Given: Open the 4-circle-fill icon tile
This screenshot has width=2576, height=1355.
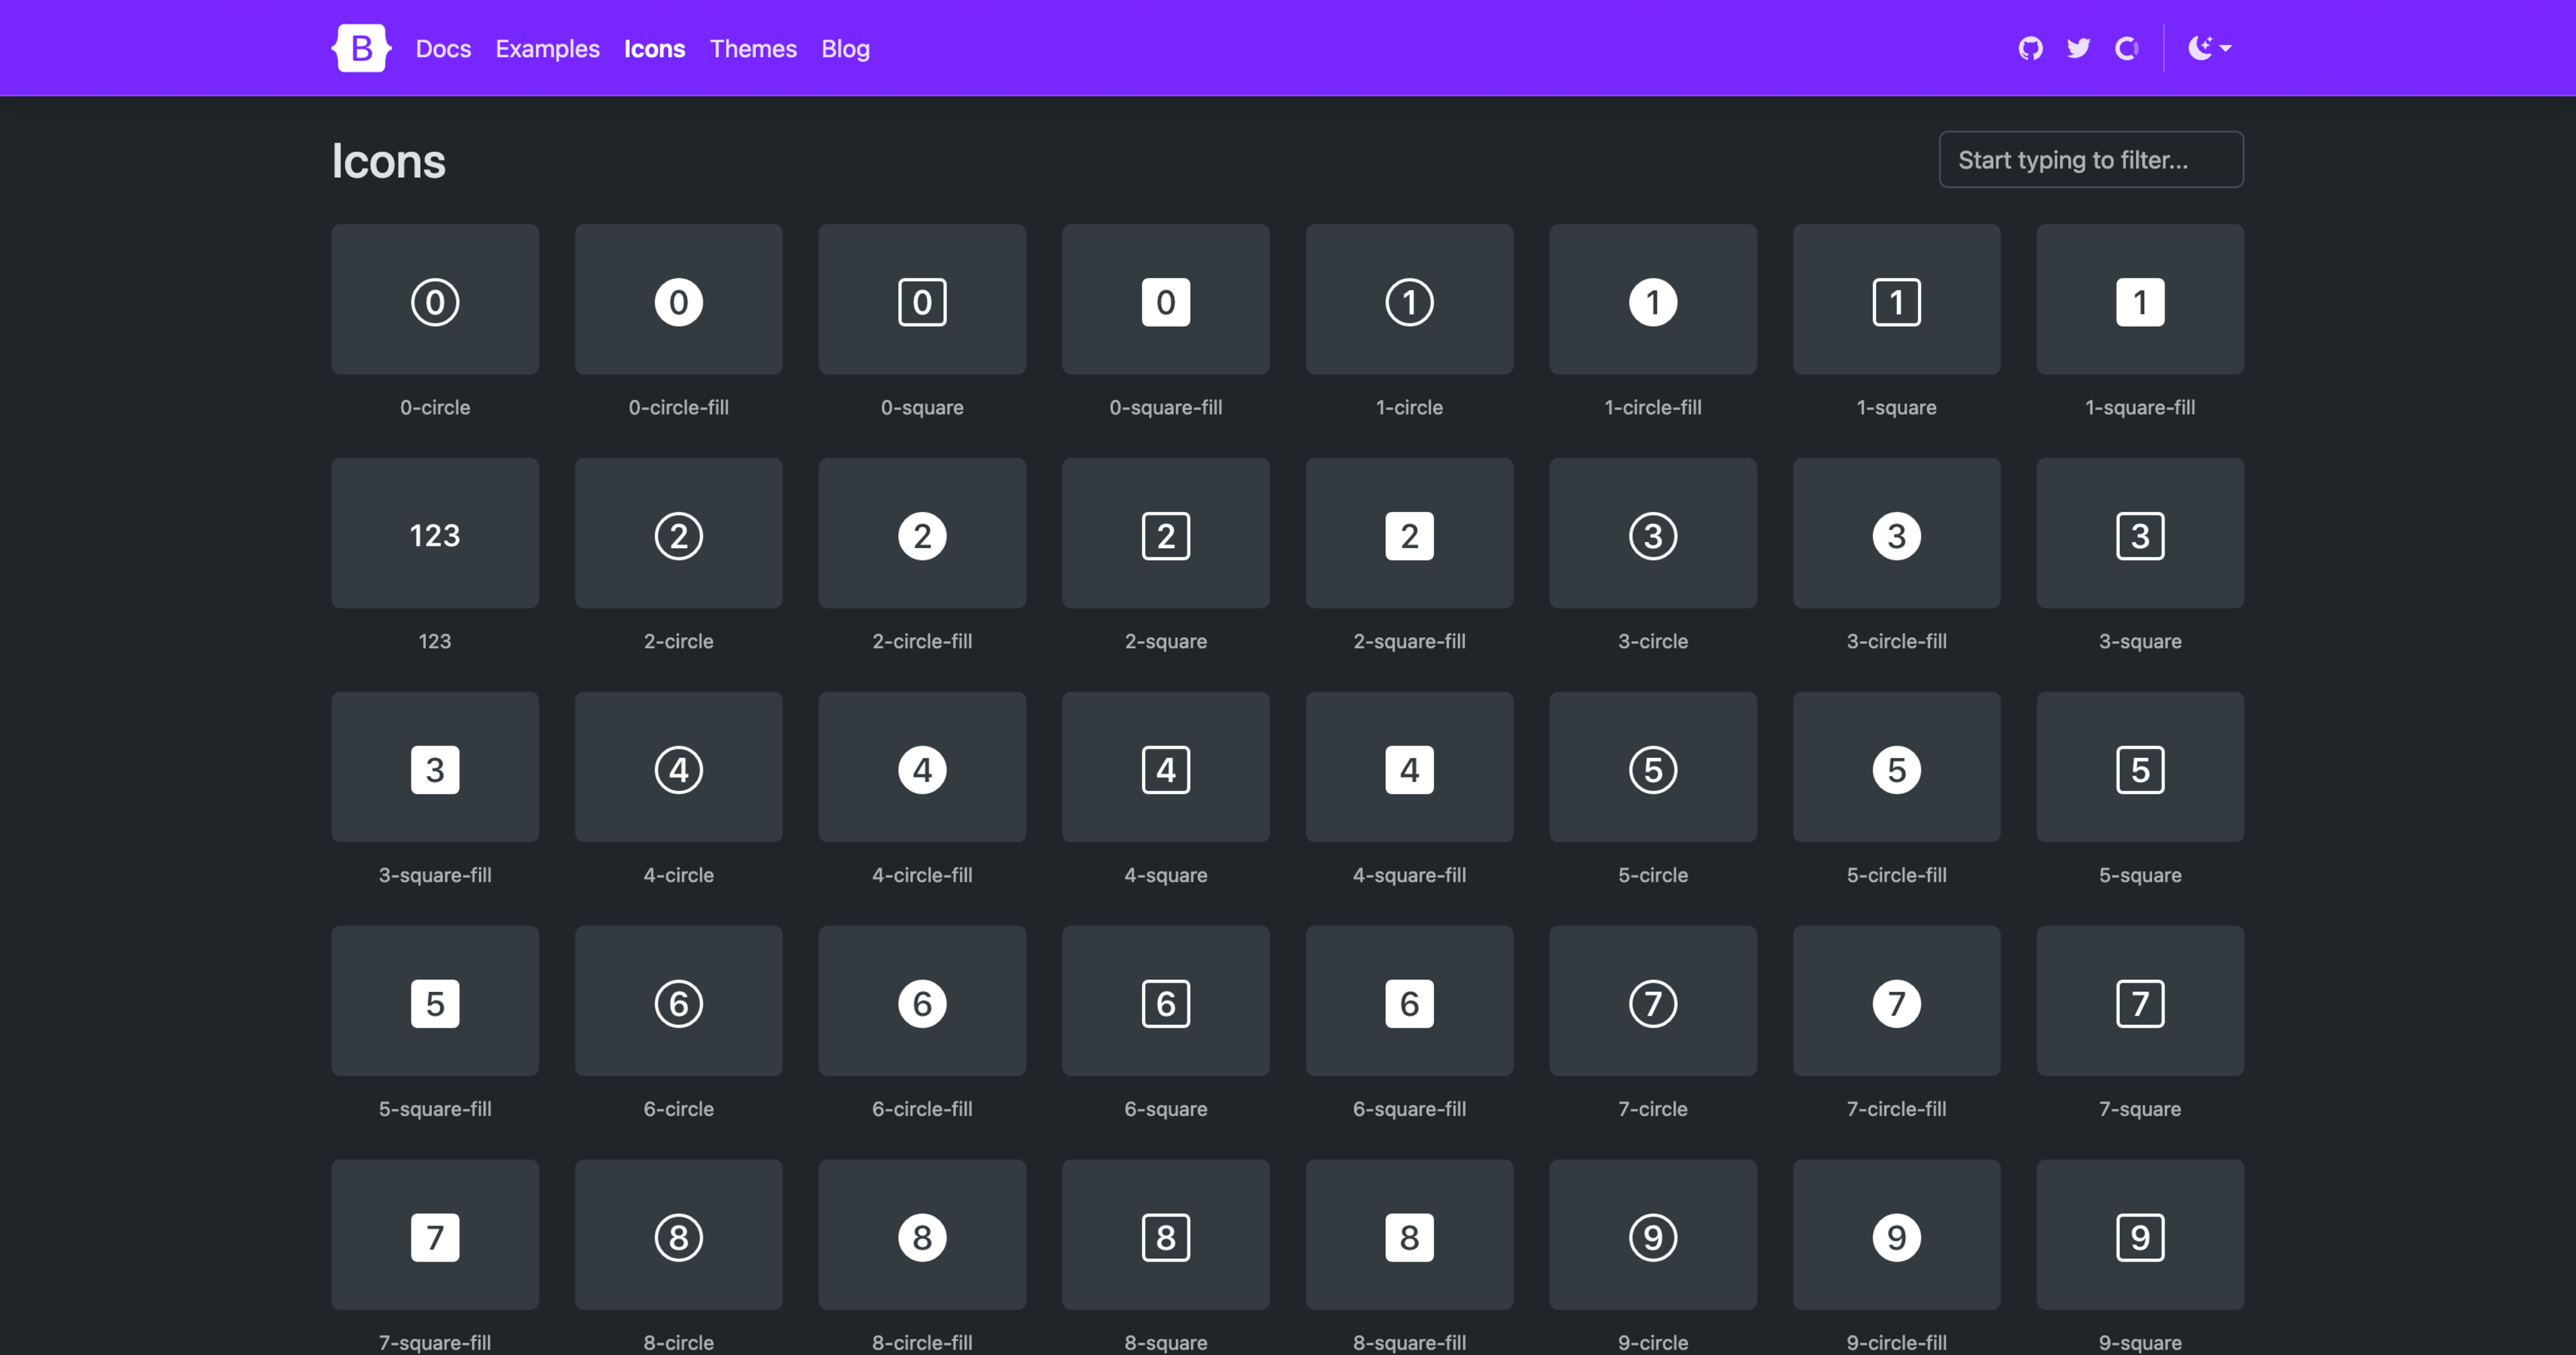Looking at the screenshot, I should point(922,767).
